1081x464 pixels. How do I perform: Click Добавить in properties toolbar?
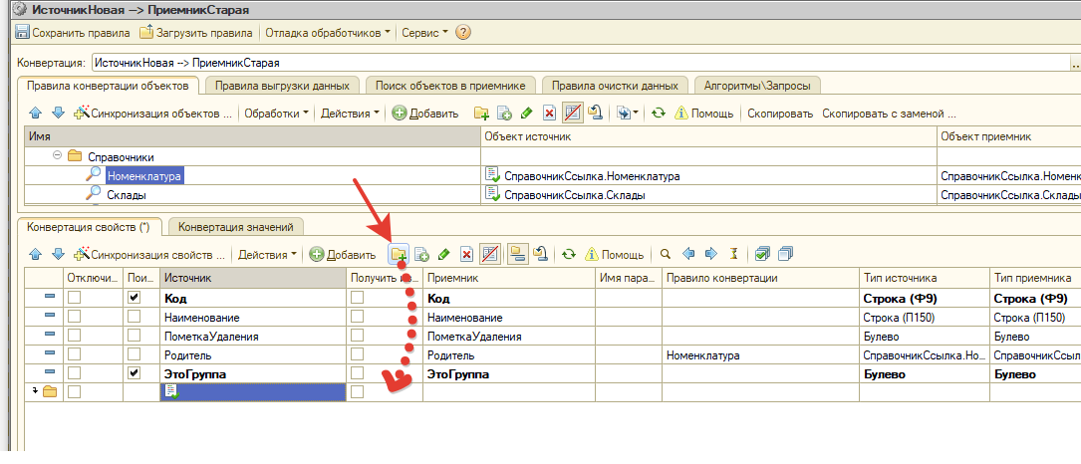tap(343, 255)
